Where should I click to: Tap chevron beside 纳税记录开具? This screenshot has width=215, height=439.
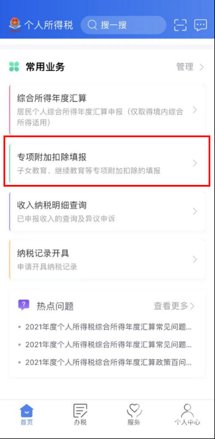[195, 259]
